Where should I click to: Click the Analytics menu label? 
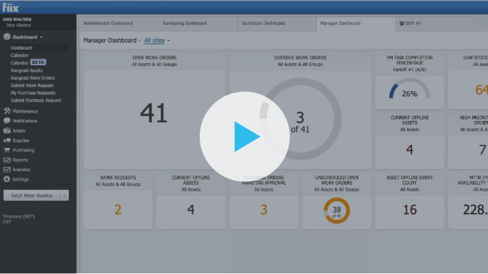(21, 170)
